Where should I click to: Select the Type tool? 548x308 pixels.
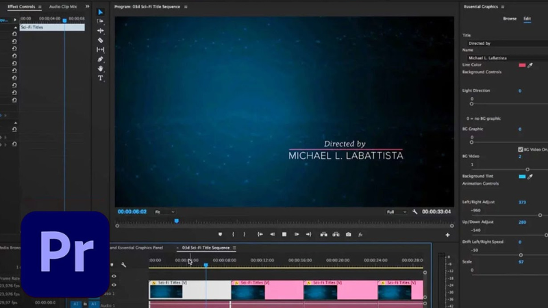click(100, 78)
